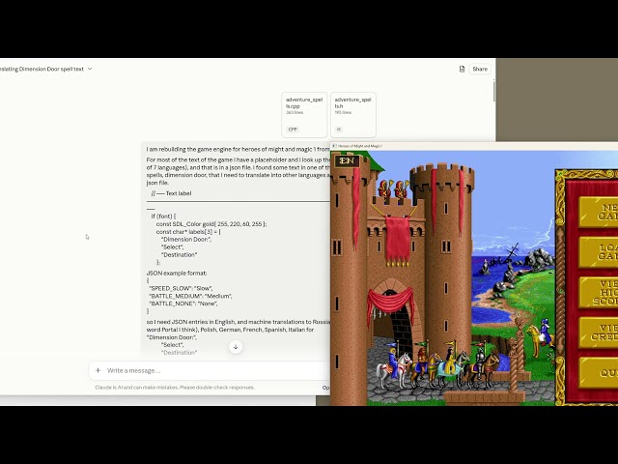Click View High Scores game button
Screen dimensions: 618x464
click(x=599, y=293)
